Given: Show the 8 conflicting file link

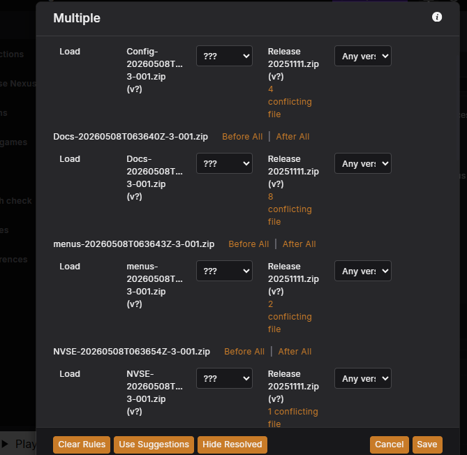Looking at the screenshot, I should coord(290,209).
